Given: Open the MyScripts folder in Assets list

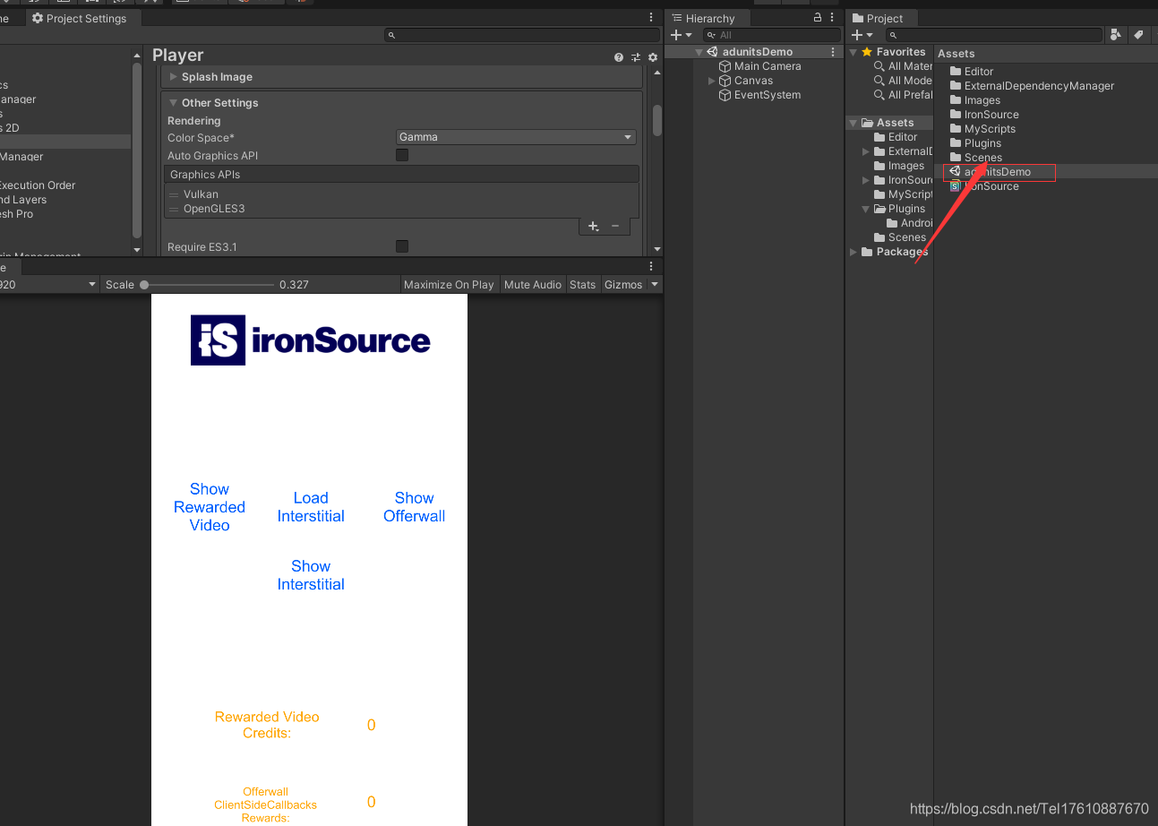Looking at the screenshot, I should [990, 129].
